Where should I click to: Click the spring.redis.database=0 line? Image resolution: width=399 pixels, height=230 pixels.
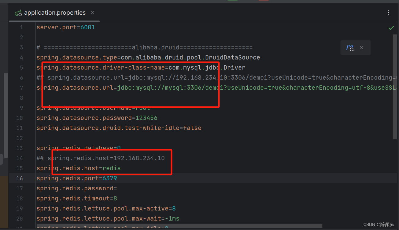tap(79, 148)
